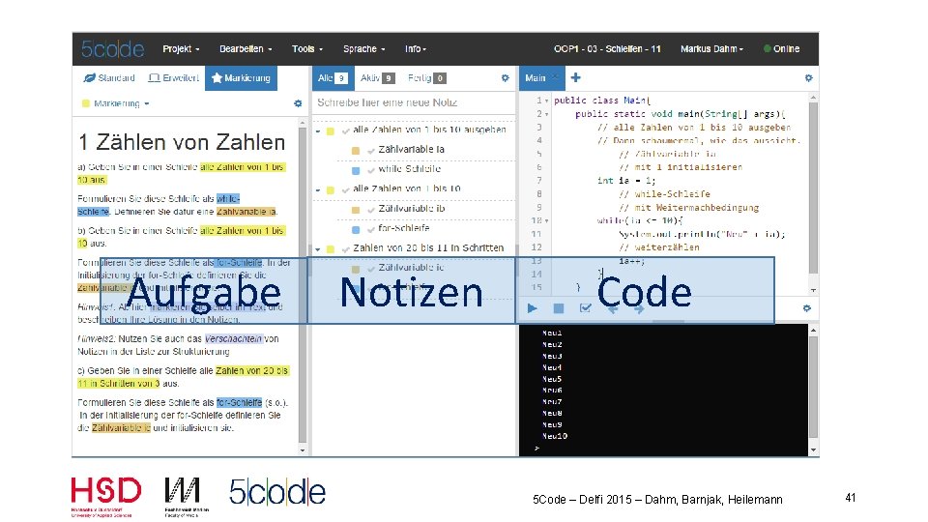Open the Bearbeiten menu
Screen dimensions: 928x522
tap(246, 49)
